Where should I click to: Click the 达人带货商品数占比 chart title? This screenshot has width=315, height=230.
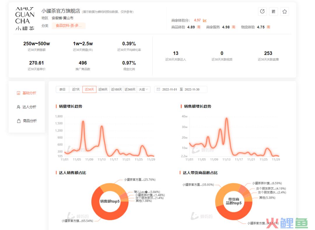point(200,173)
